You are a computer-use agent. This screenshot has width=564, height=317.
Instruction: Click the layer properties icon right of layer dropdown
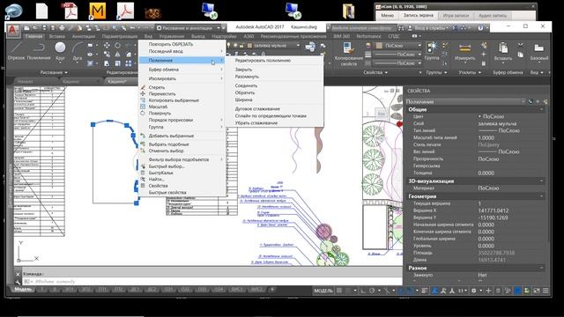(x=309, y=47)
